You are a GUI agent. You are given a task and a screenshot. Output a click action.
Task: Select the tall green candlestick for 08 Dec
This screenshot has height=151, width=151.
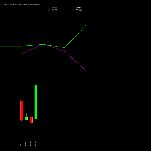[x=36, y=102]
